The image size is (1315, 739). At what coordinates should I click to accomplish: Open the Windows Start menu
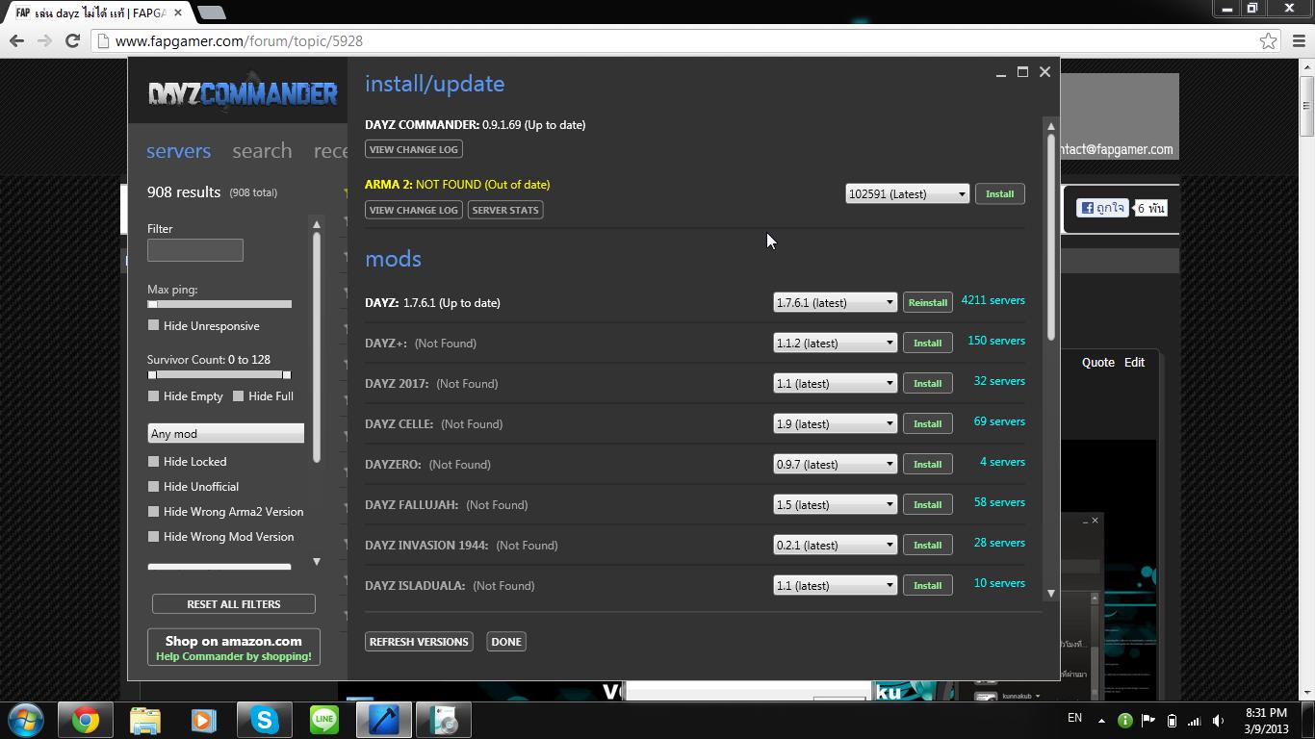tap(26, 720)
